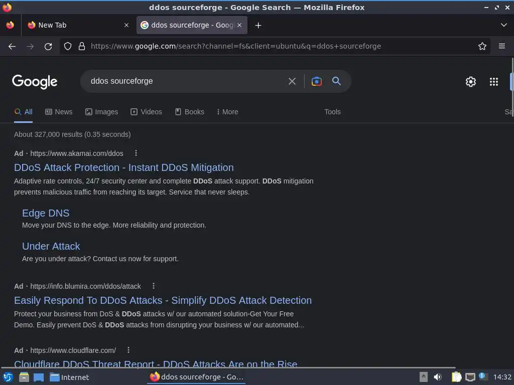Open Google quick settings gear
The height and width of the screenshot is (385, 514).
470,82
